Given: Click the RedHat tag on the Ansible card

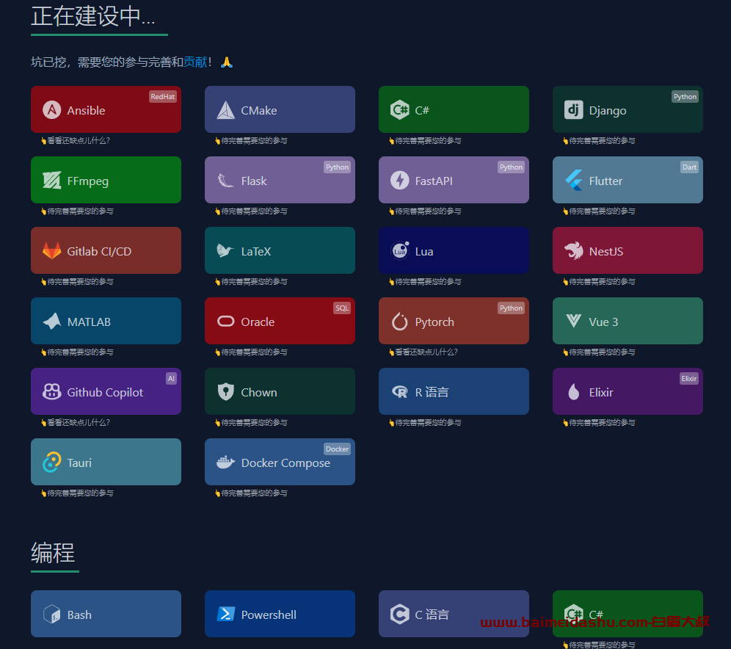Looking at the screenshot, I should point(163,96).
